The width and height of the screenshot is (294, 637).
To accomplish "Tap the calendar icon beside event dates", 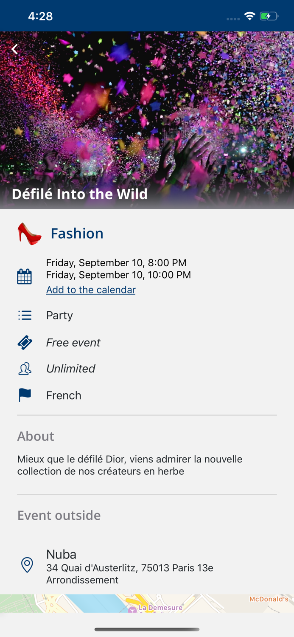I will (25, 276).
